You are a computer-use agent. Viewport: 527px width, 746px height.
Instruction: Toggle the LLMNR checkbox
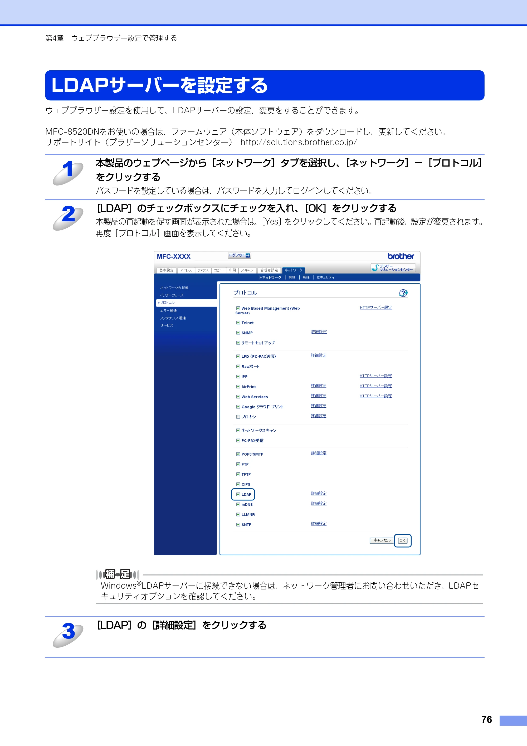238,515
